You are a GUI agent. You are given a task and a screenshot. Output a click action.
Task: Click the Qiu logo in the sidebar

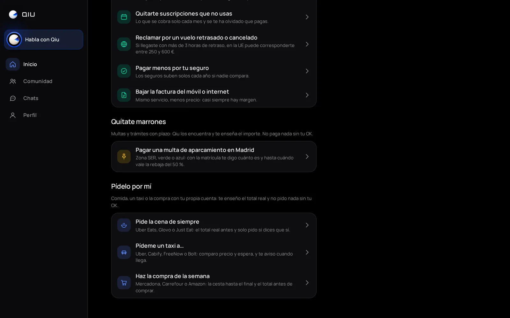tap(22, 14)
